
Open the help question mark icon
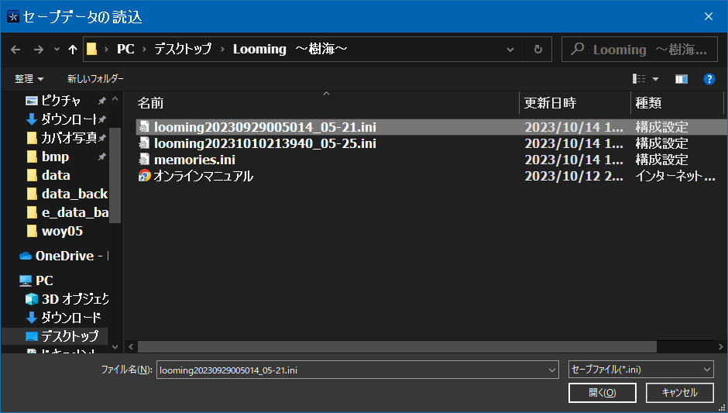pyautogui.click(x=709, y=79)
